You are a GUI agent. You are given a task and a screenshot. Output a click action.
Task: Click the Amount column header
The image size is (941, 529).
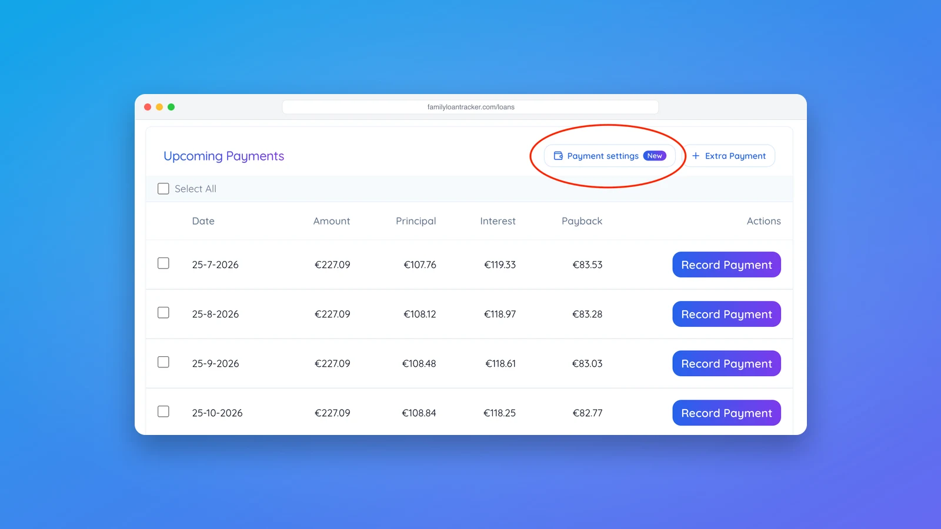coord(332,221)
